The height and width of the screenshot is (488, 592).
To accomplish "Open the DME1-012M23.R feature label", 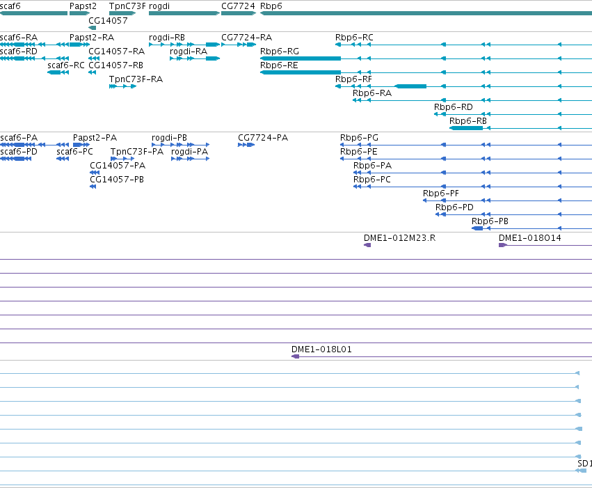I will tap(399, 238).
